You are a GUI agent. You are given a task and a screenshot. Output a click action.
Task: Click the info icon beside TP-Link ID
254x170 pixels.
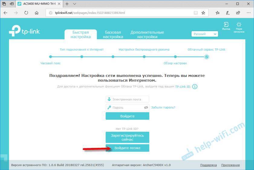(195, 87)
